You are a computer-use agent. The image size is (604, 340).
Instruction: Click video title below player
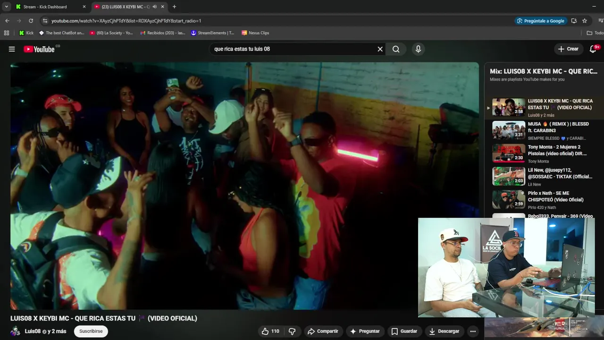[x=104, y=318]
